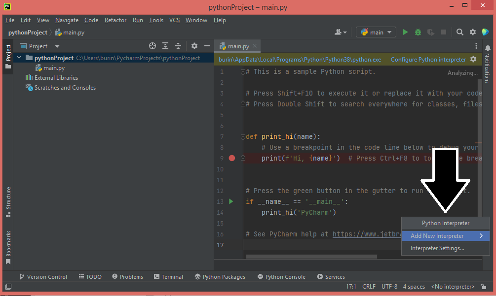Run the main configuration with green play button
This screenshot has width=496, height=296.
pyautogui.click(x=405, y=32)
